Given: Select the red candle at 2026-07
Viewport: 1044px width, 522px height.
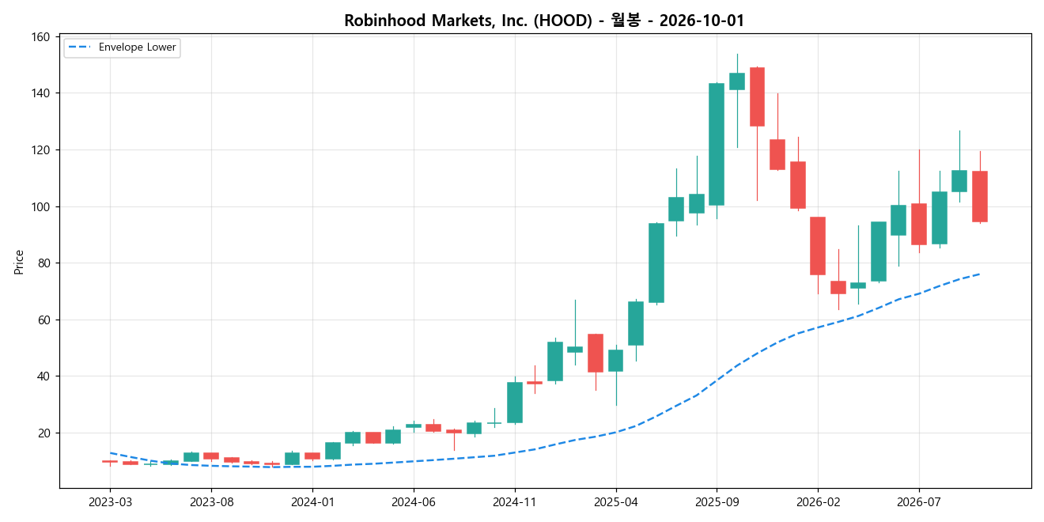Looking at the screenshot, I should 919,224.
